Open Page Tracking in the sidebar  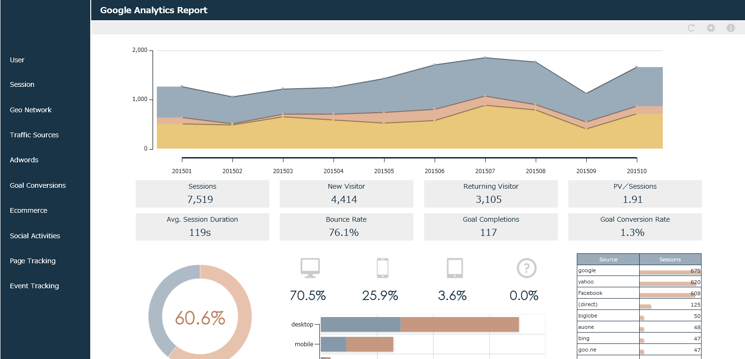pyautogui.click(x=33, y=261)
